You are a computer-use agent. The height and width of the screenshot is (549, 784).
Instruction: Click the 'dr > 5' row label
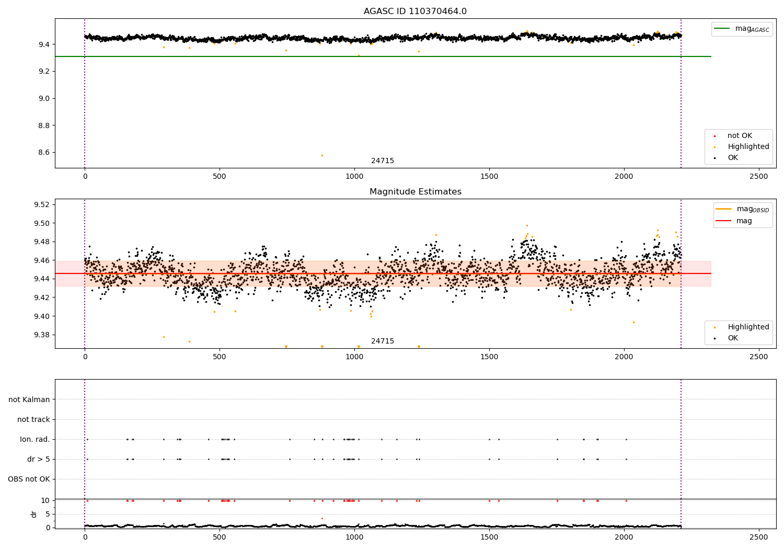point(39,460)
